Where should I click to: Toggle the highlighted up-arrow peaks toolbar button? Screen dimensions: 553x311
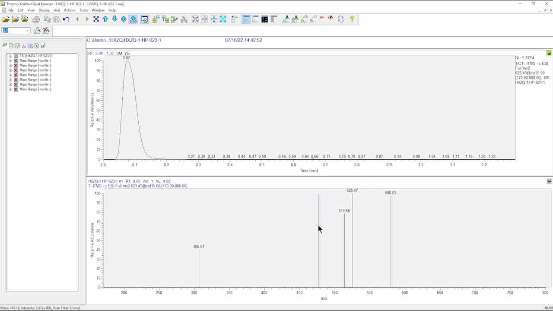point(133,19)
